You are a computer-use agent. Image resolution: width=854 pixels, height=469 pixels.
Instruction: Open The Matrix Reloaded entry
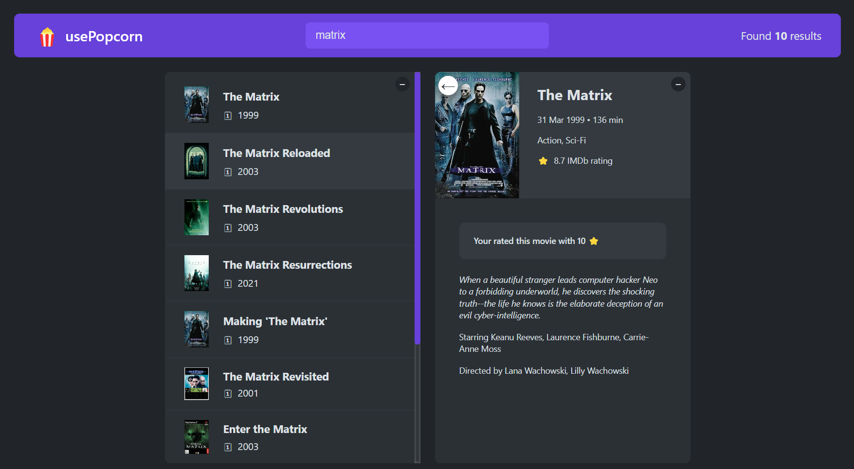click(276, 154)
